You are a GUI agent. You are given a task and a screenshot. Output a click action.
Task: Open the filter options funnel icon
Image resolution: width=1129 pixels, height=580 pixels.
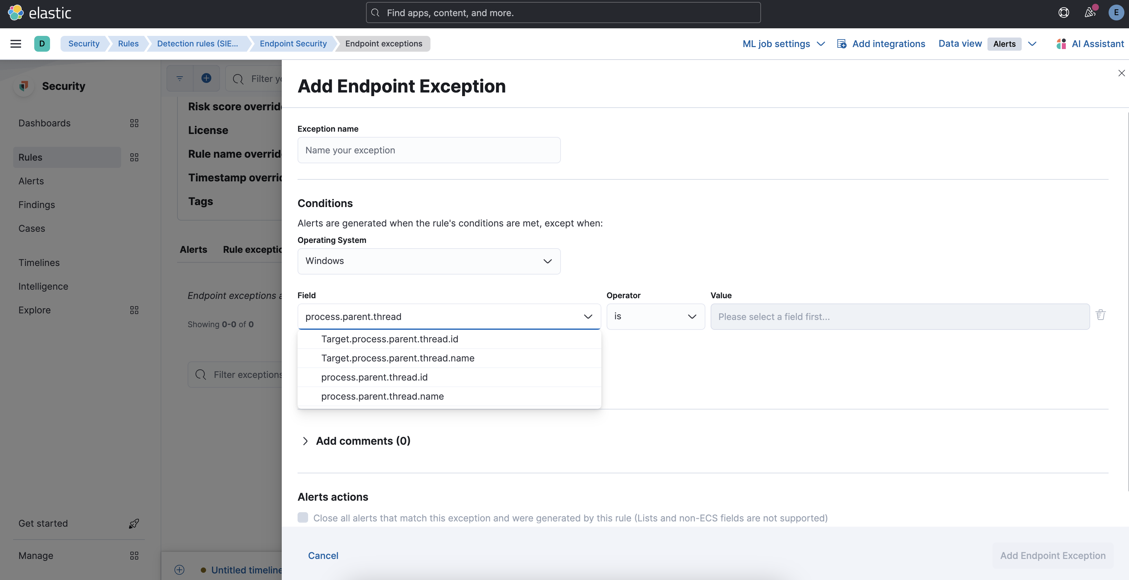pyautogui.click(x=180, y=78)
